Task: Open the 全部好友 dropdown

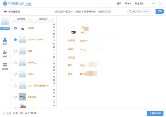Action: pos(45,19)
